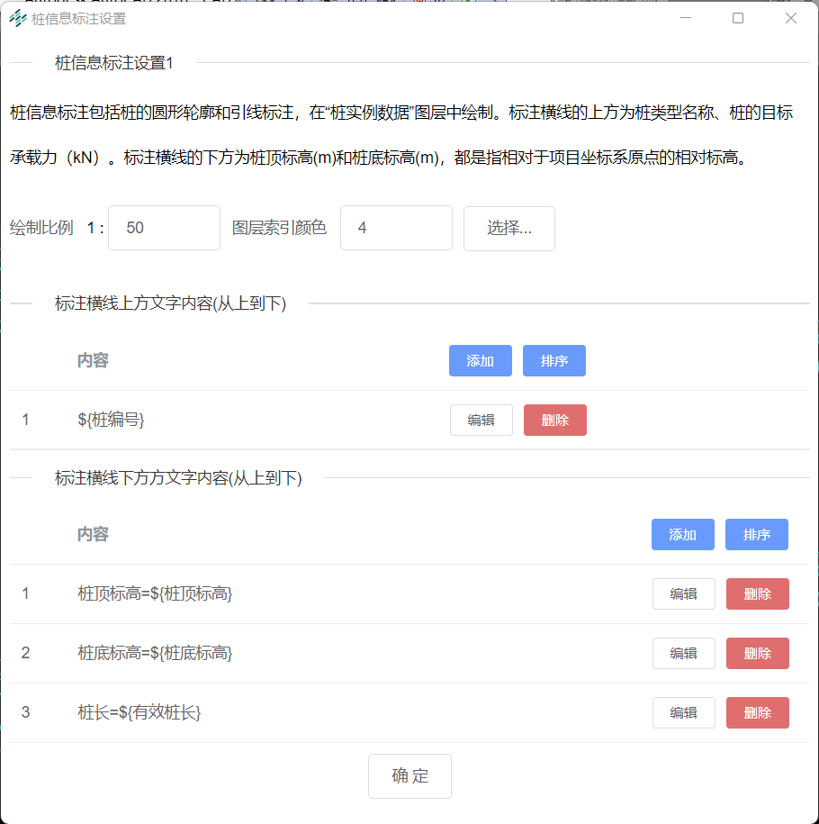Click the application logo in the title bar

click(x=18, y=17)
